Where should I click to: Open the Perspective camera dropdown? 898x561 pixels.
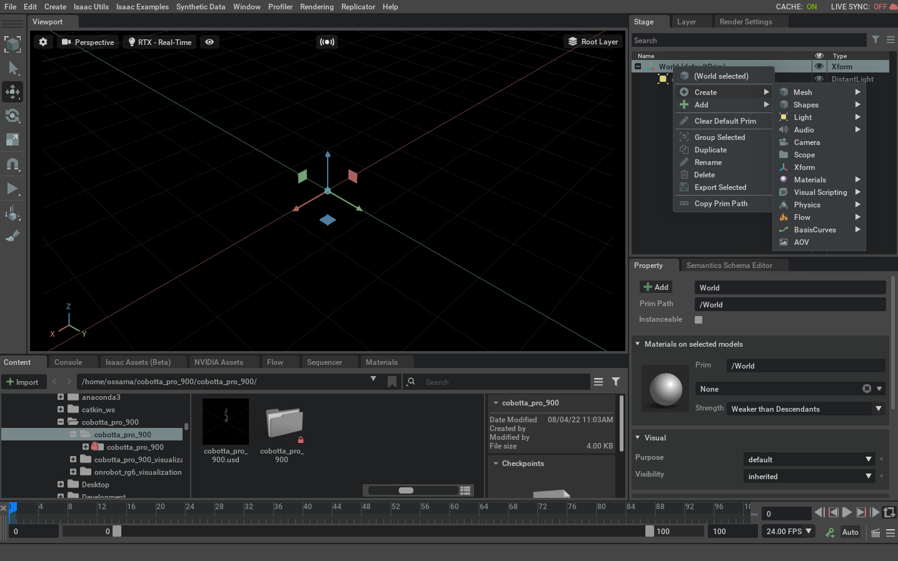click(x=88, y=42)
